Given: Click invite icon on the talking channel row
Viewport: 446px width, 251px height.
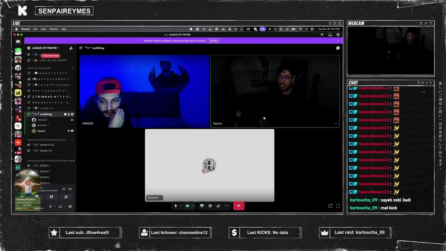Looking at the screenshot, I should pyautogui.click(x=69, y=114).
